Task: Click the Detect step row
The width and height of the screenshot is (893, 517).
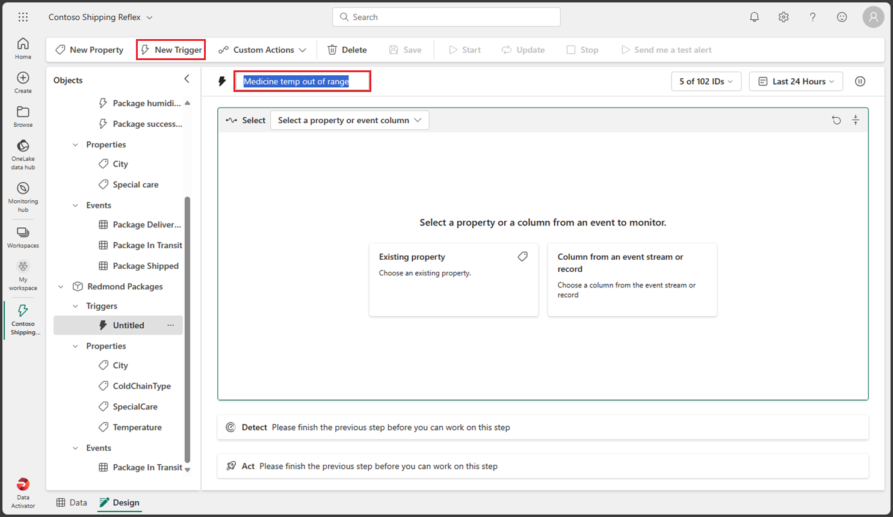Action: tap(543, 427)
